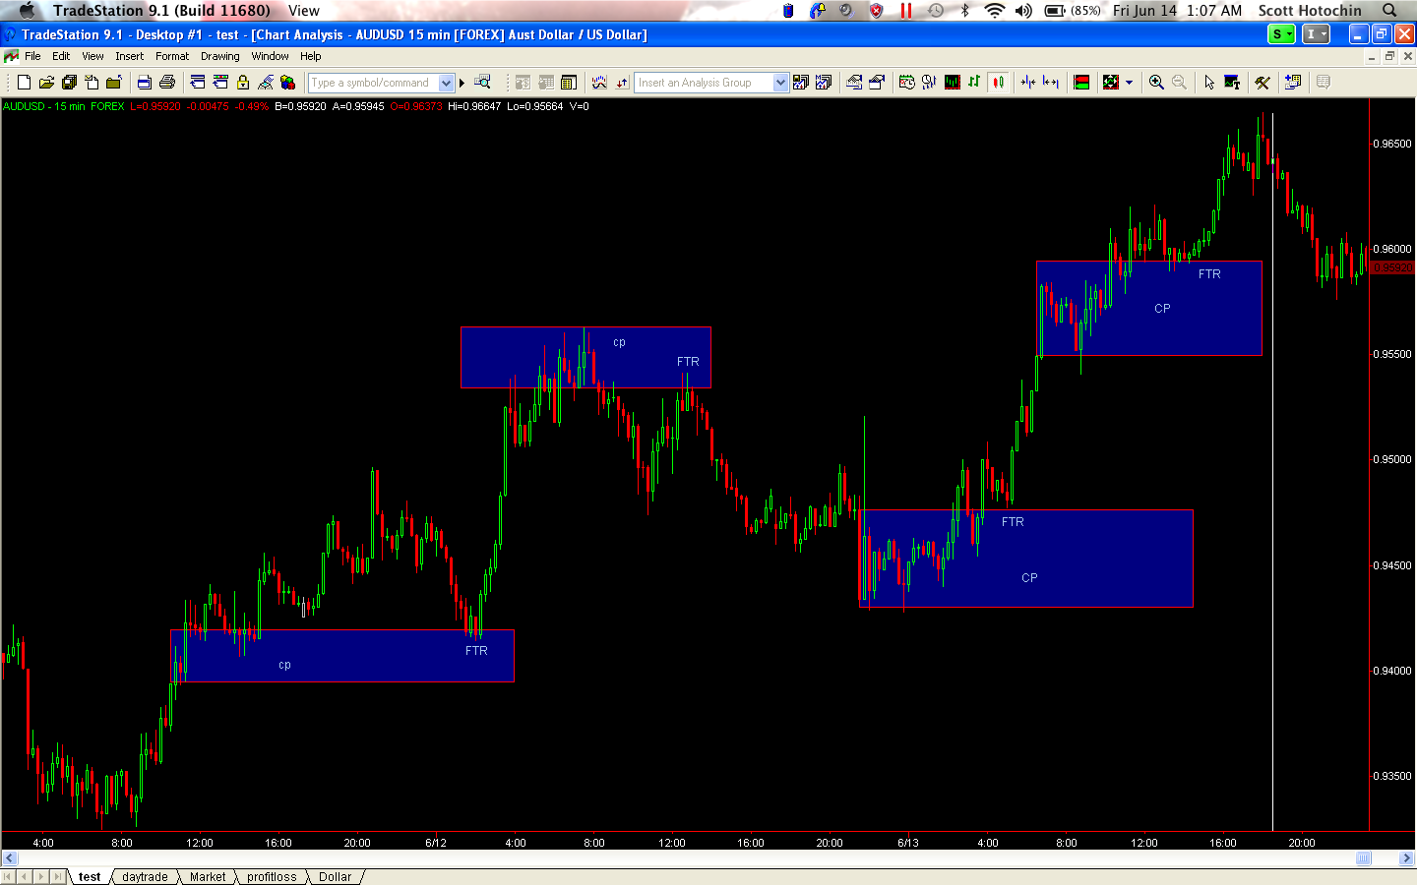The height and width of the screenshot is (885, 1417).
Task: Toggle the green S status button
Action: [1280, 34]
